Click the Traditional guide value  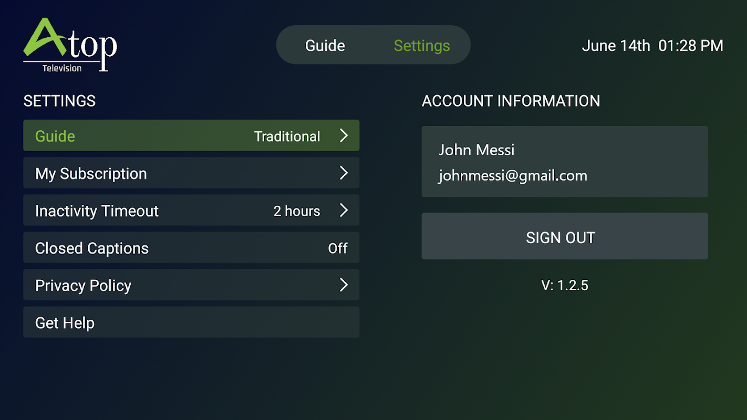pyautogui.click(x=287, y=136)
